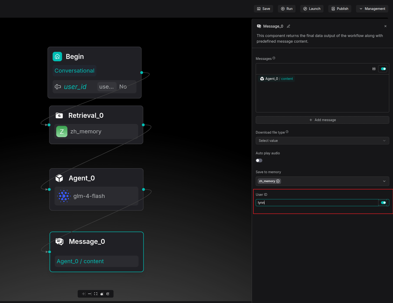Open the Management dropdown menu
The width and height of the screenshot is (393, 303).
[x=372, y=9]
